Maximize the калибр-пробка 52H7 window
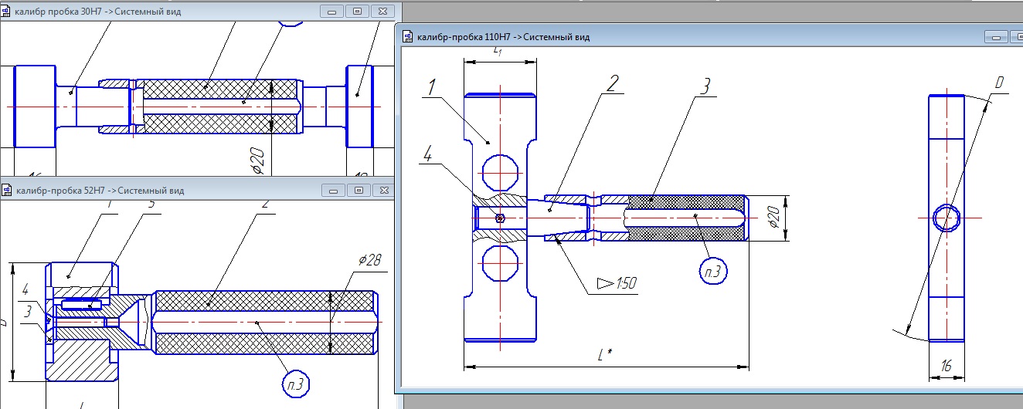 pyautogui.click(x=359, y=190)
